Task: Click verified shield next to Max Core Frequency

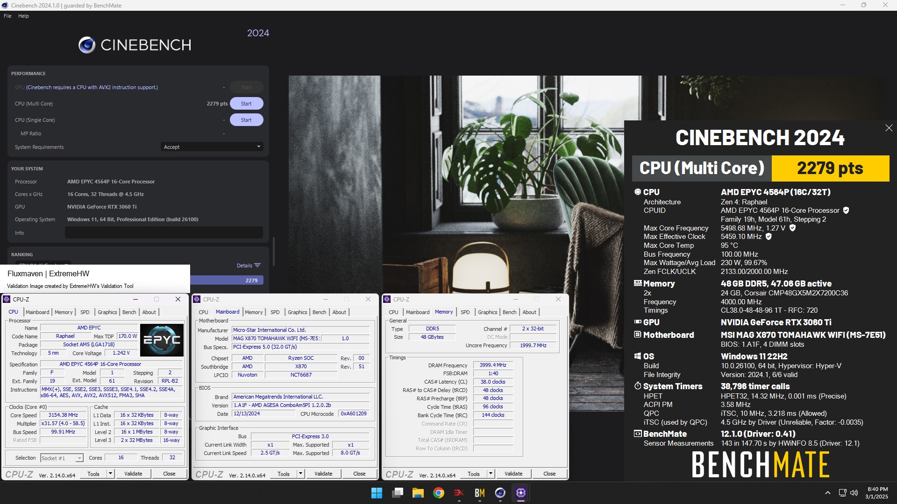Action: (x=792, y=228)
